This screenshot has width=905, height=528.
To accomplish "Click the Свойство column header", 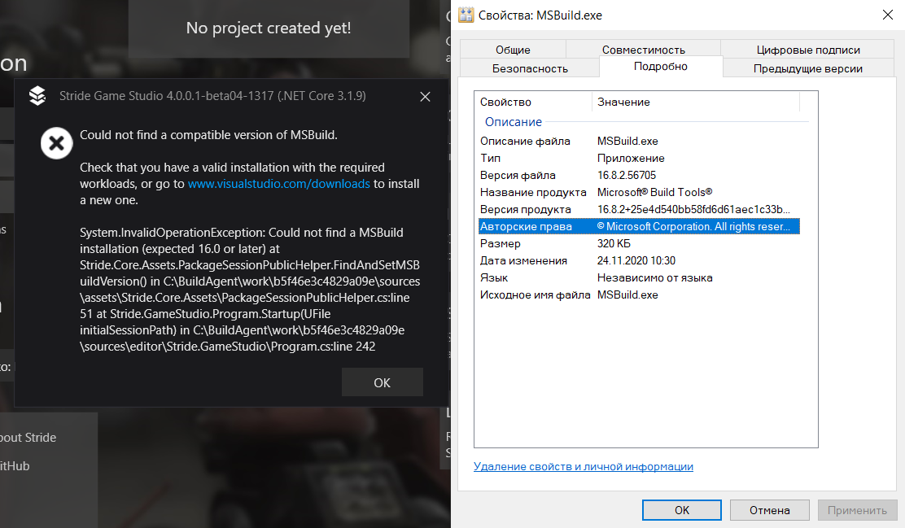I will pyautogui.click(x=533, y=103).
